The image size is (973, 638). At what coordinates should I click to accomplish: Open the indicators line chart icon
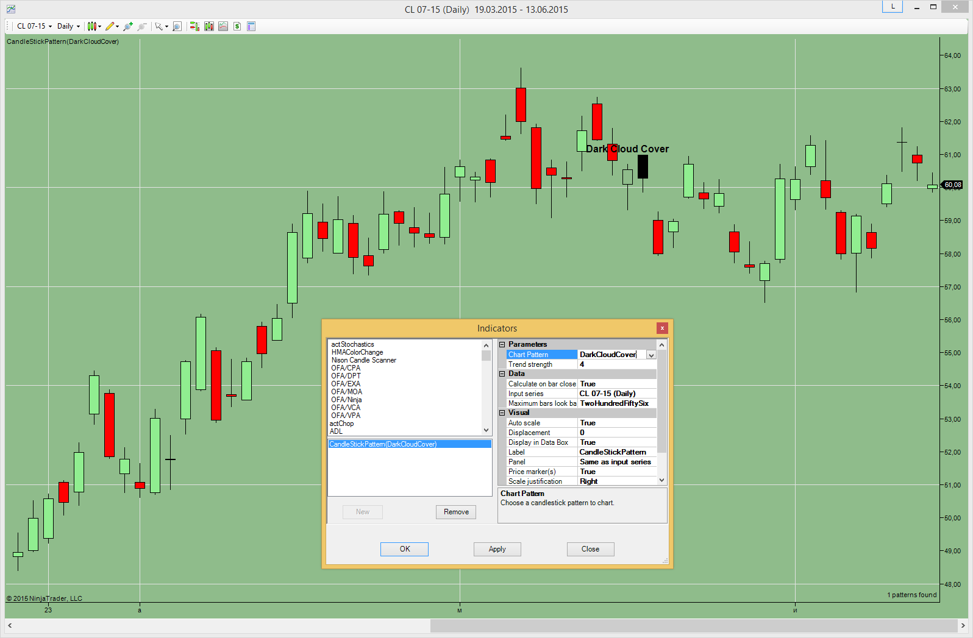point(223,26)
